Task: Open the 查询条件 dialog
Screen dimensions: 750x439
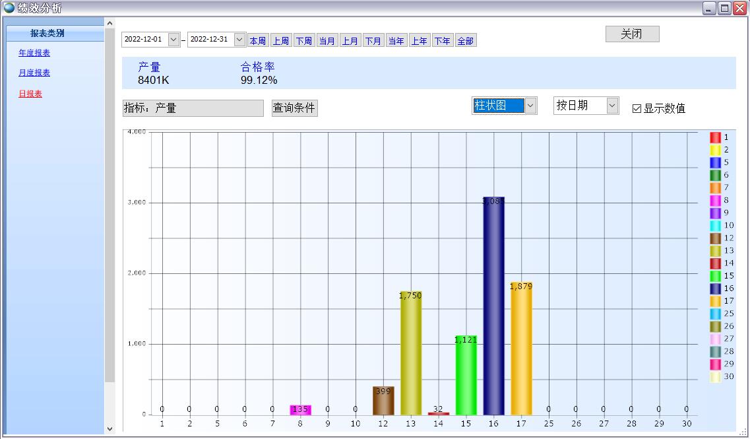Action: pos(294,108)
